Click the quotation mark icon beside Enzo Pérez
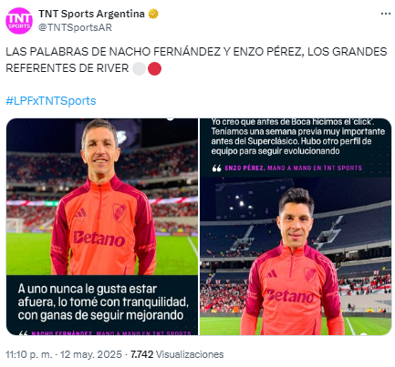Image resolution: width=395 pixels, height=367 pixels. coord(216,168)
